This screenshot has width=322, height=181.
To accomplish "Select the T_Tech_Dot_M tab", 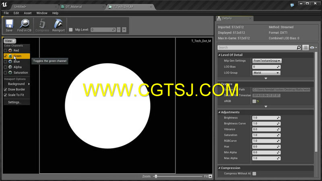I will 130,7.
